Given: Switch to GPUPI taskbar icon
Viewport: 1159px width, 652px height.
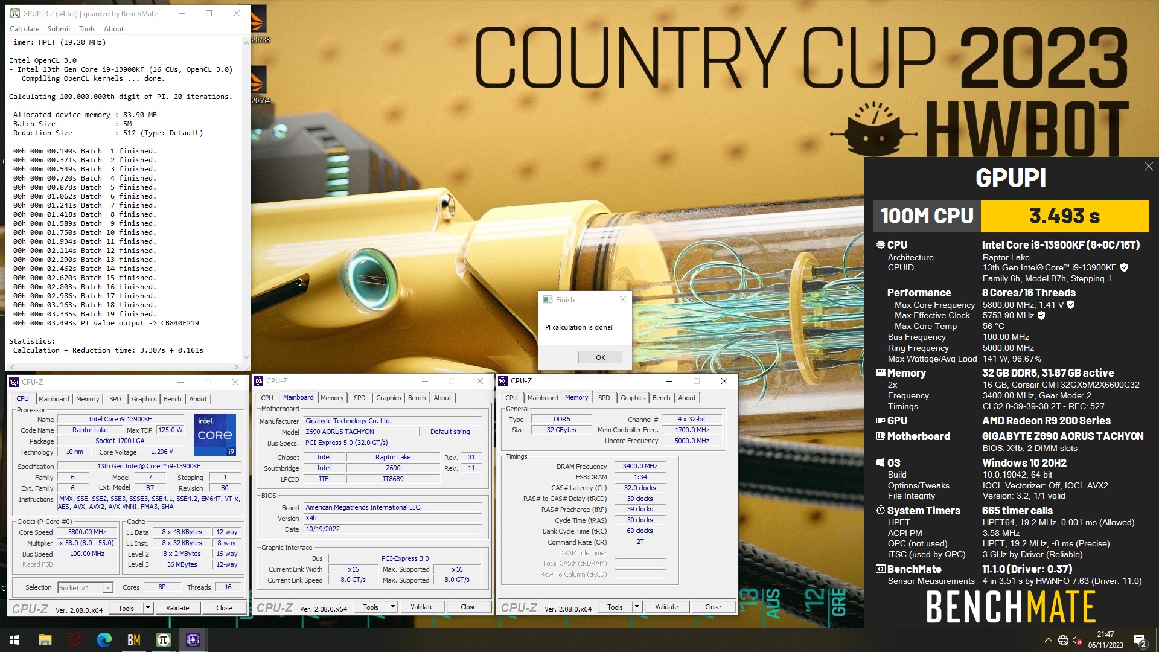Looking at the screenshot, I should coord(164,640).
